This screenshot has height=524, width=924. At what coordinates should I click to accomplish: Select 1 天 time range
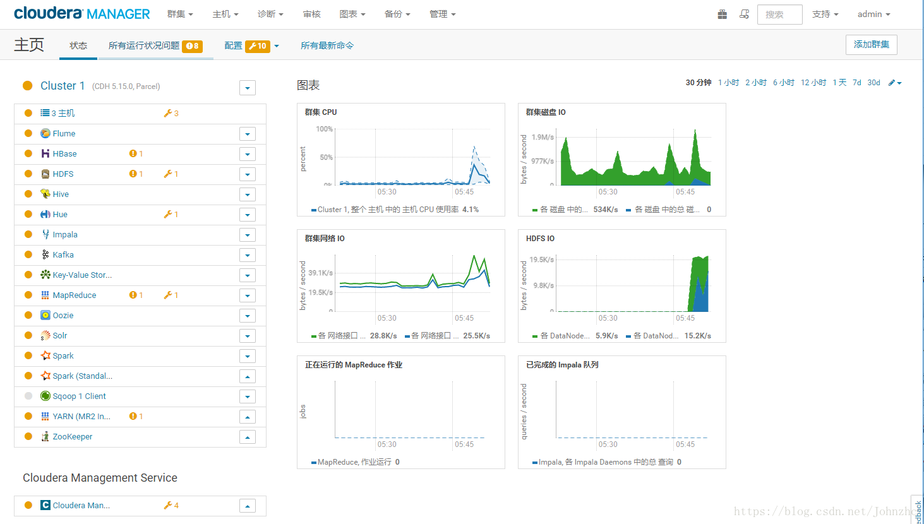[839, 83]
